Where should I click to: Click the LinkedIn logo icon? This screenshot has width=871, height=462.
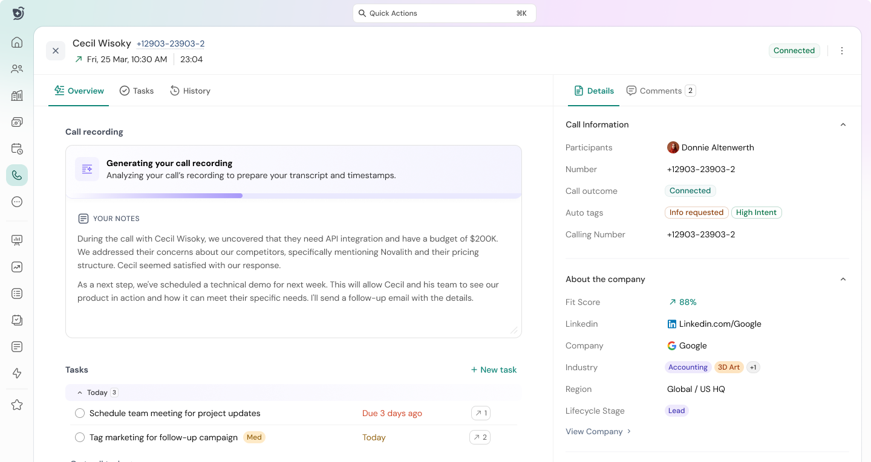click(x=671, y=324)
